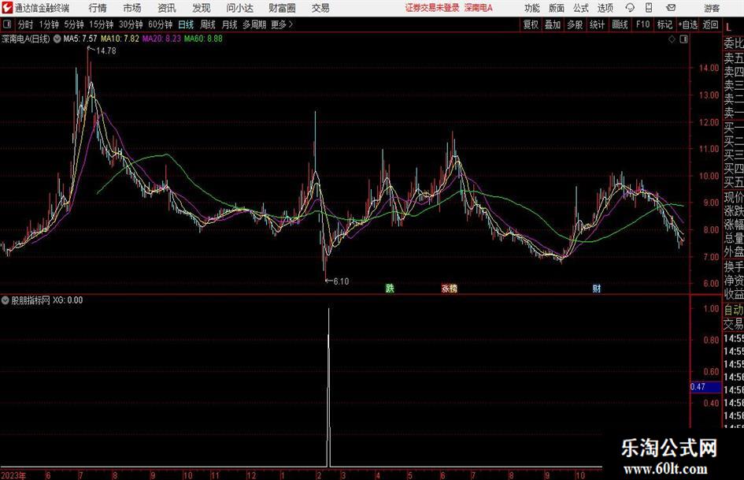Click the 复权 toolbar button

pos(531,24)
